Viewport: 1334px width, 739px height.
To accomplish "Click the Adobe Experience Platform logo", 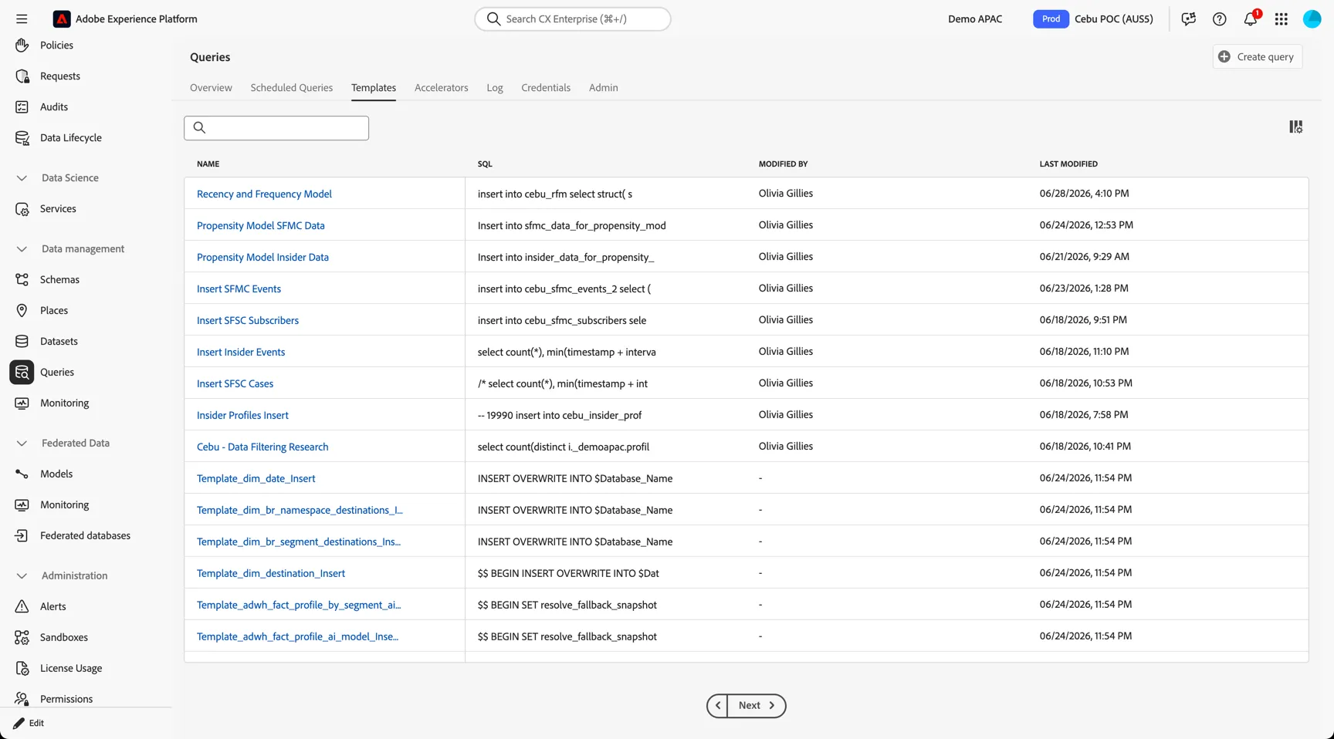I will pyautogui.click(x=62, y=19).
